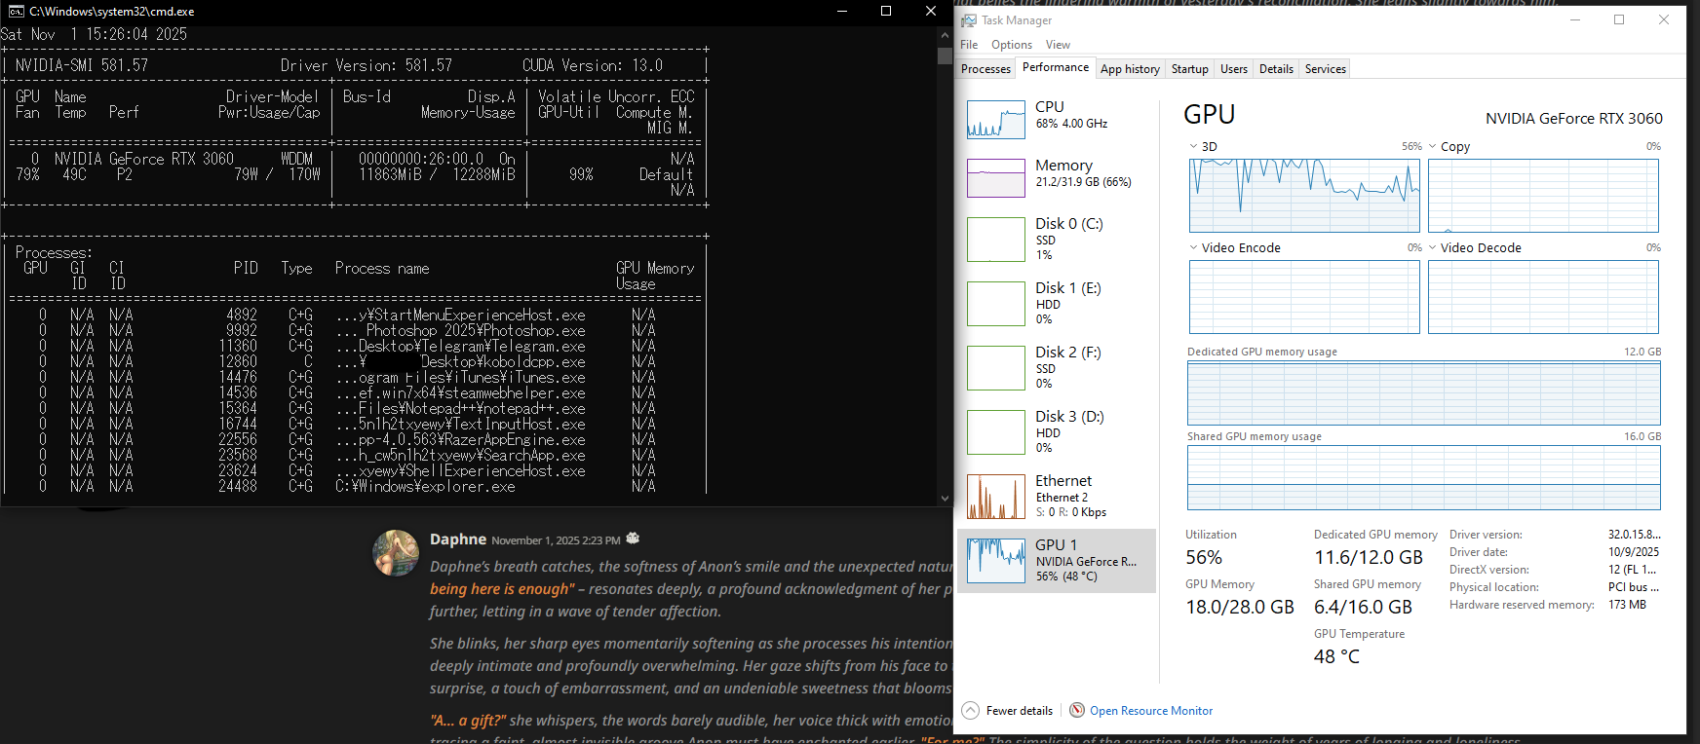Switch to the Performance tab
1700x744 pixels.
(x=1056, y=68)
